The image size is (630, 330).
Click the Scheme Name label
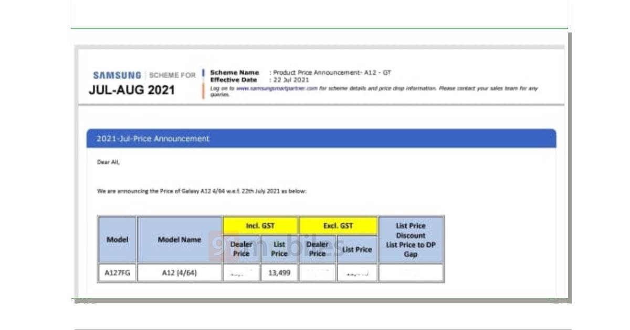(234, 73)
